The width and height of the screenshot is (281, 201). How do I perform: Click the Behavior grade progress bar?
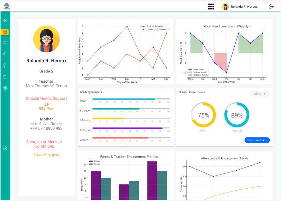(x=131, y=128)
